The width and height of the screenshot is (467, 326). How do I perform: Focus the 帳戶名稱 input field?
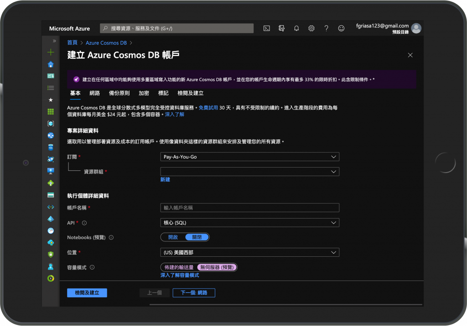pos(249,208)
